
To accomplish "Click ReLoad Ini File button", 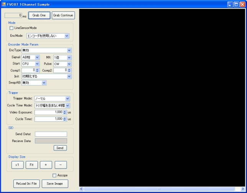I will [26, 184].
